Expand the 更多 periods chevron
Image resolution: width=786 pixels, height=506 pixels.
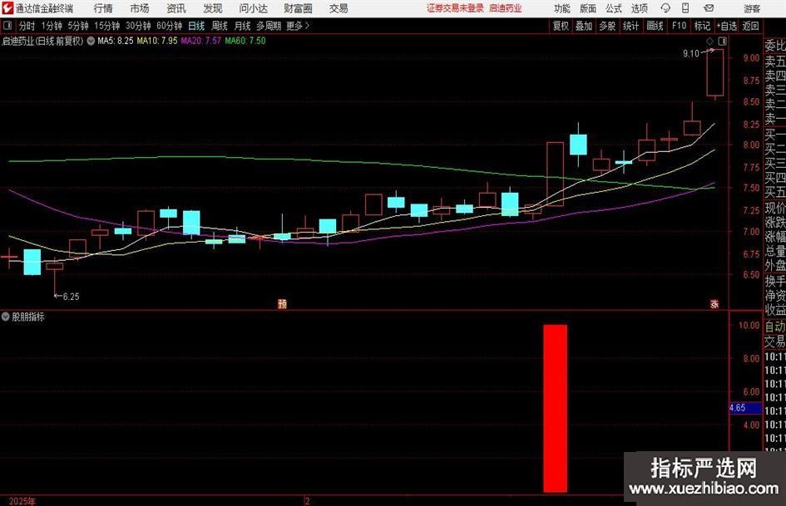pyautogui.click(x=298, y=26)
